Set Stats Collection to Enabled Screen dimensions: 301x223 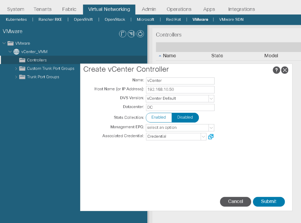click(x=159, y=117)
